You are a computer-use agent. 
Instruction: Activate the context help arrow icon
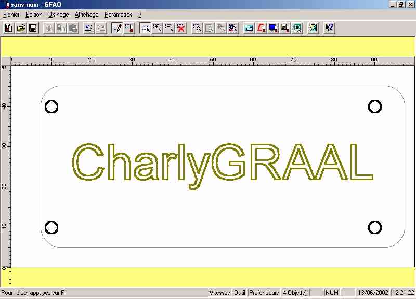point(329,28)
